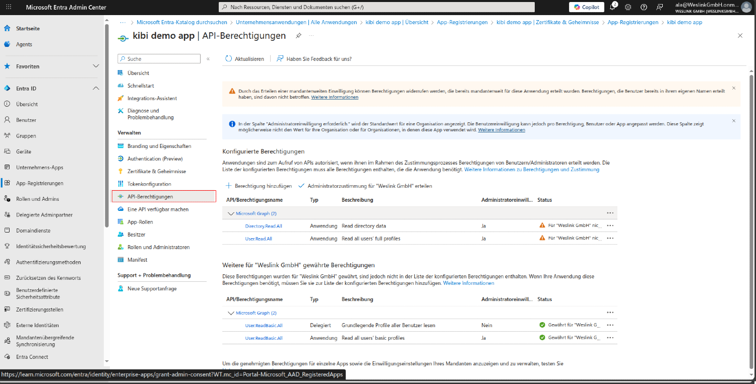
Task: Dismiss the blue info banner
Action: pos(733,121)
